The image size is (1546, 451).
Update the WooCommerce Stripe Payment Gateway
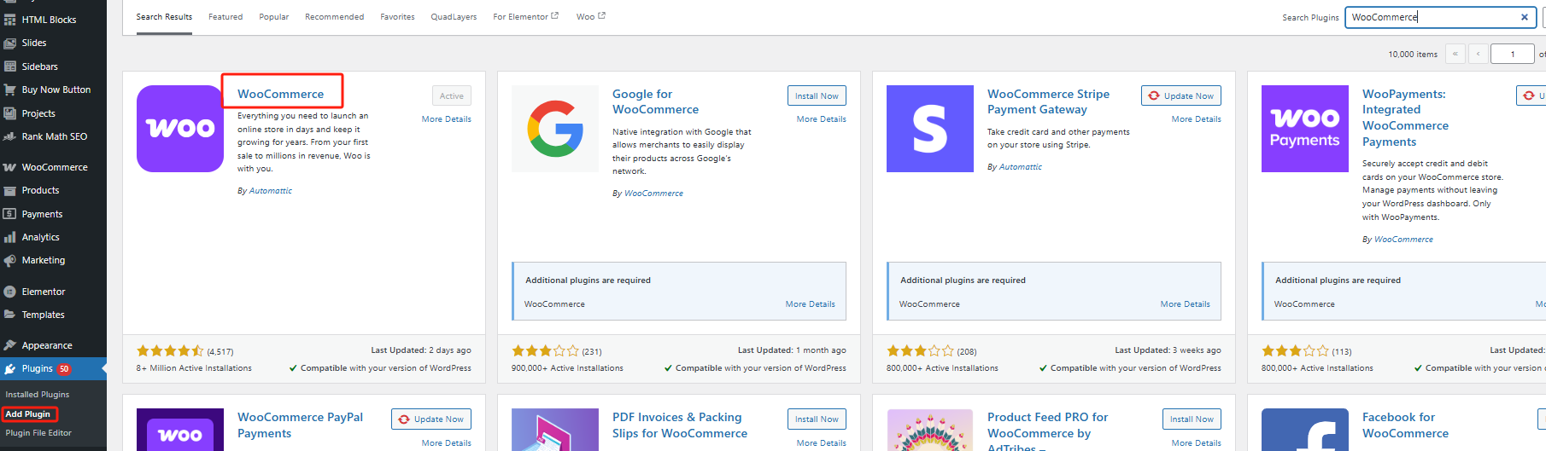1180,96
